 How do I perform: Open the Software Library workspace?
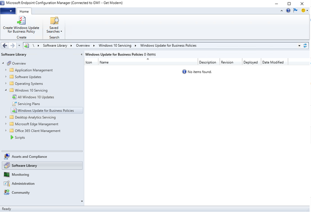(43, 165)
